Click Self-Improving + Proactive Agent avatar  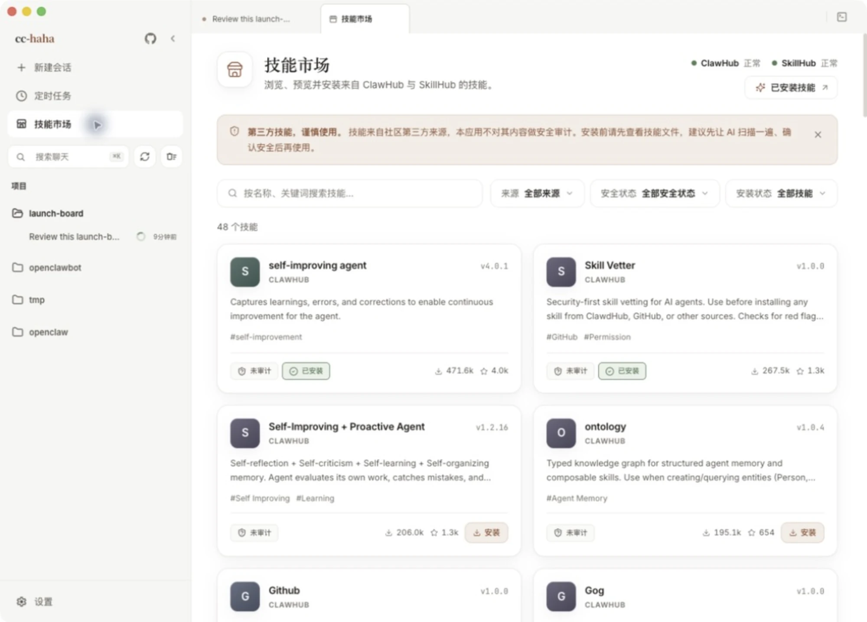pos(245,433)
